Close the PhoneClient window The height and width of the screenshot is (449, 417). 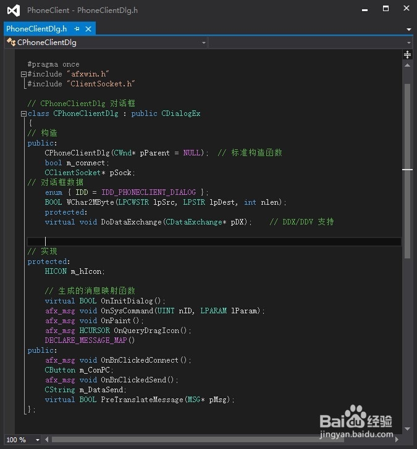tap(406, 8)
